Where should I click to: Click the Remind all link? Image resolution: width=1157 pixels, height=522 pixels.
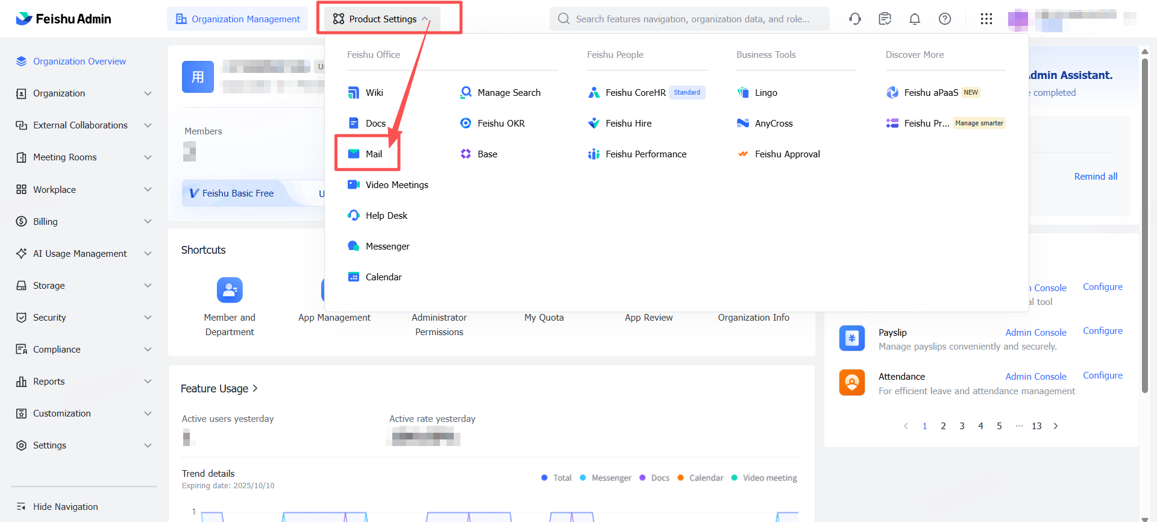pos(1095,177)
